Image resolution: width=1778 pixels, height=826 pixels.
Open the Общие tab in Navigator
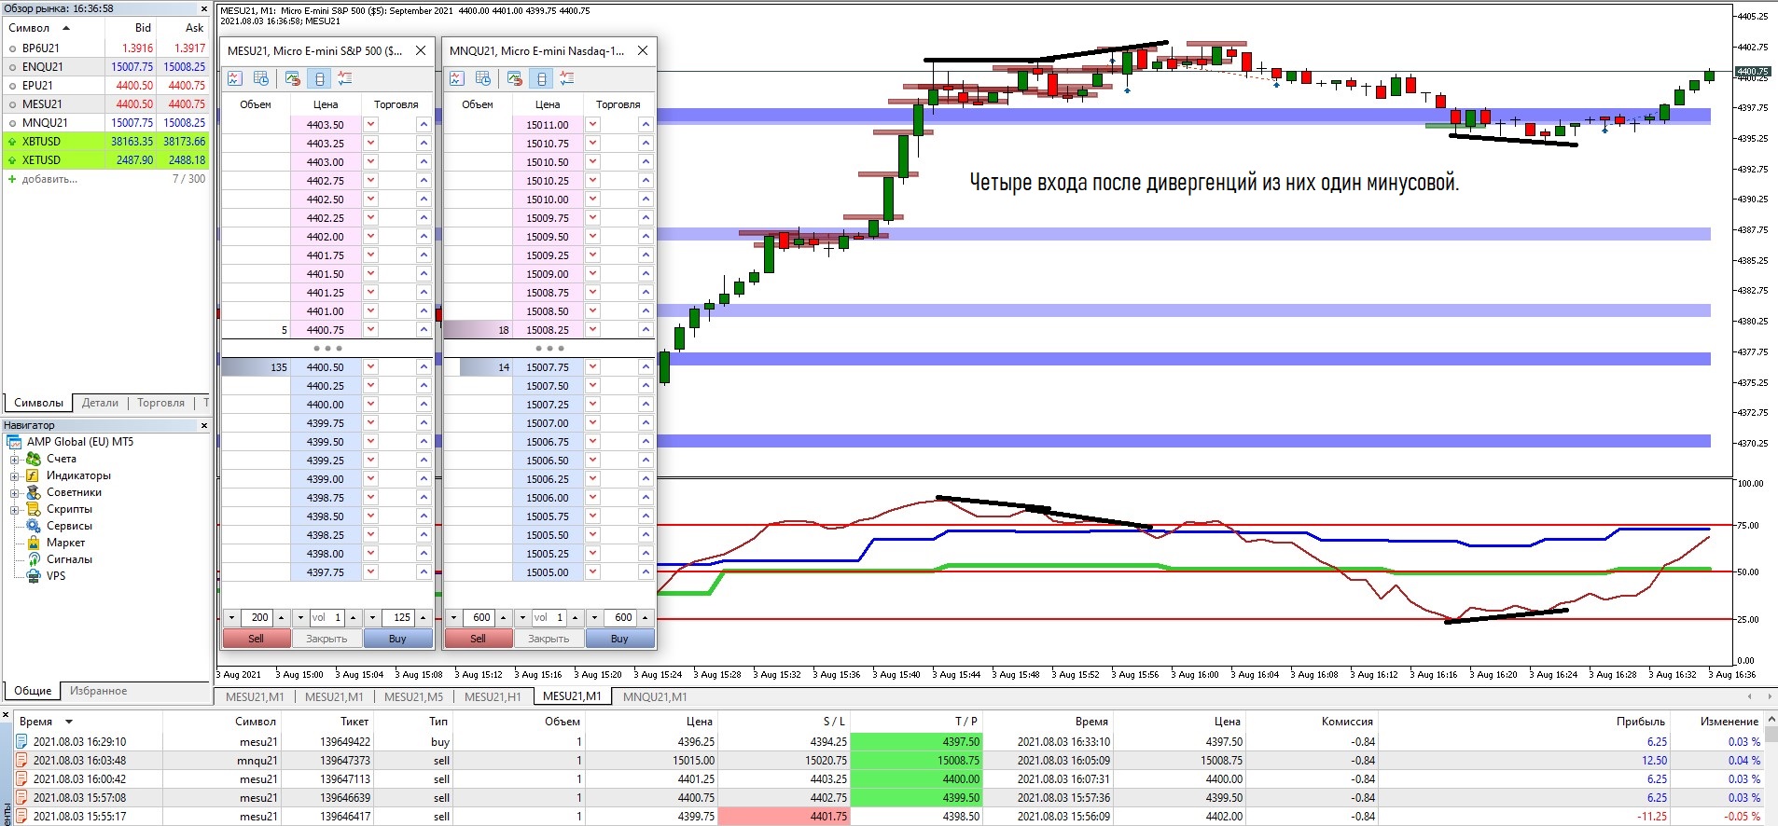33,691
